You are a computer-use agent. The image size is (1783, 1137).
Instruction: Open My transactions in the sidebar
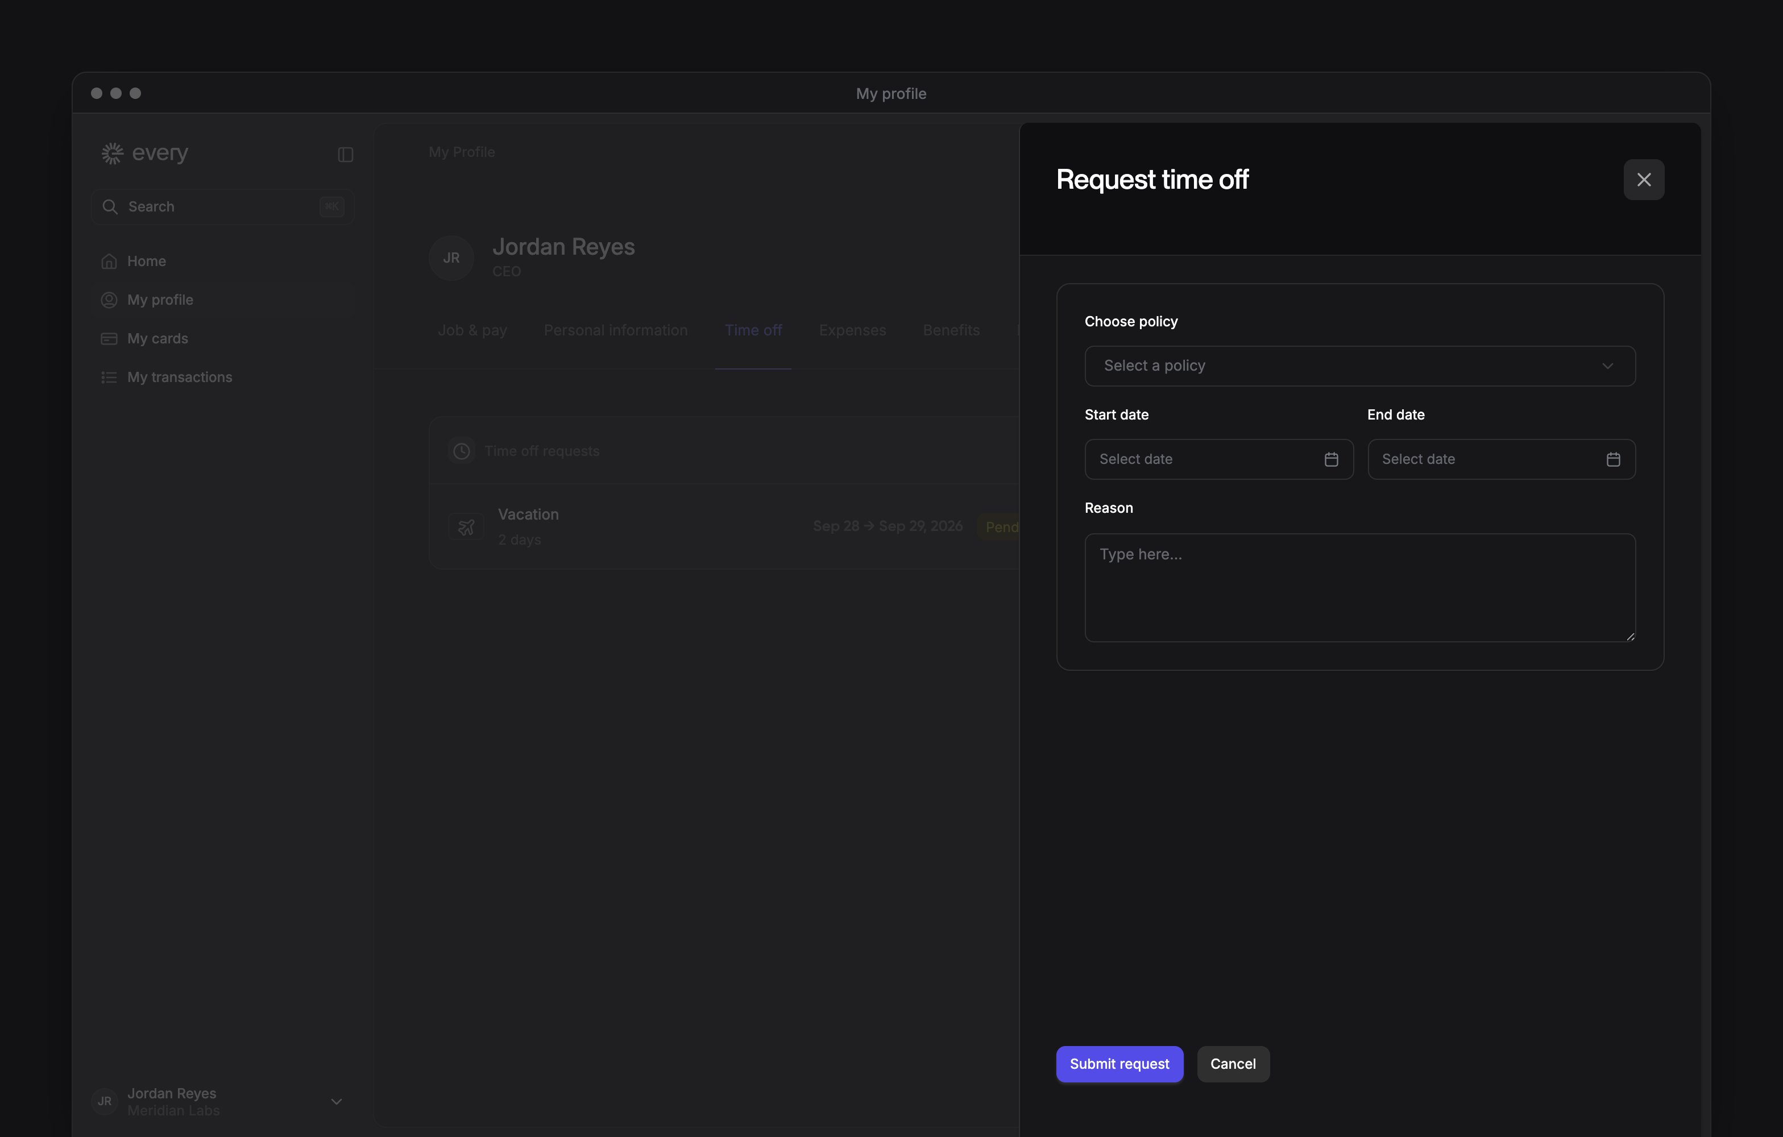tap(222, 377)
